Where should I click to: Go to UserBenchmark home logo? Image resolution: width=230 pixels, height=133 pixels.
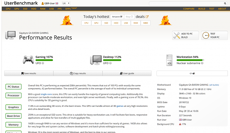click(21, 3)
